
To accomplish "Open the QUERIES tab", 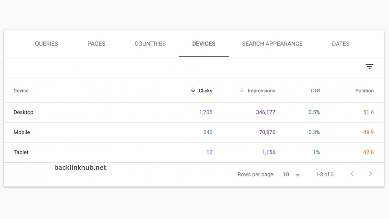I will pos(46,44).
